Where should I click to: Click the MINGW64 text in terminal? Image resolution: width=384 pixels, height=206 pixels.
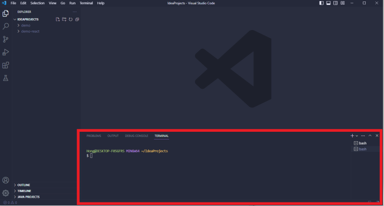coord(133,151)
